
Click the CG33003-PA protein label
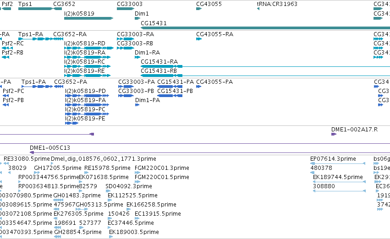(137, 82)
